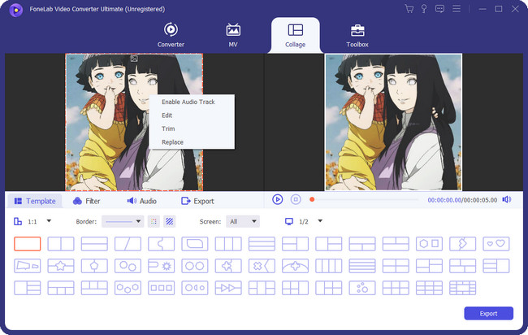Open the Converter module
Viewport: 528px width, 335px height.
171,35
